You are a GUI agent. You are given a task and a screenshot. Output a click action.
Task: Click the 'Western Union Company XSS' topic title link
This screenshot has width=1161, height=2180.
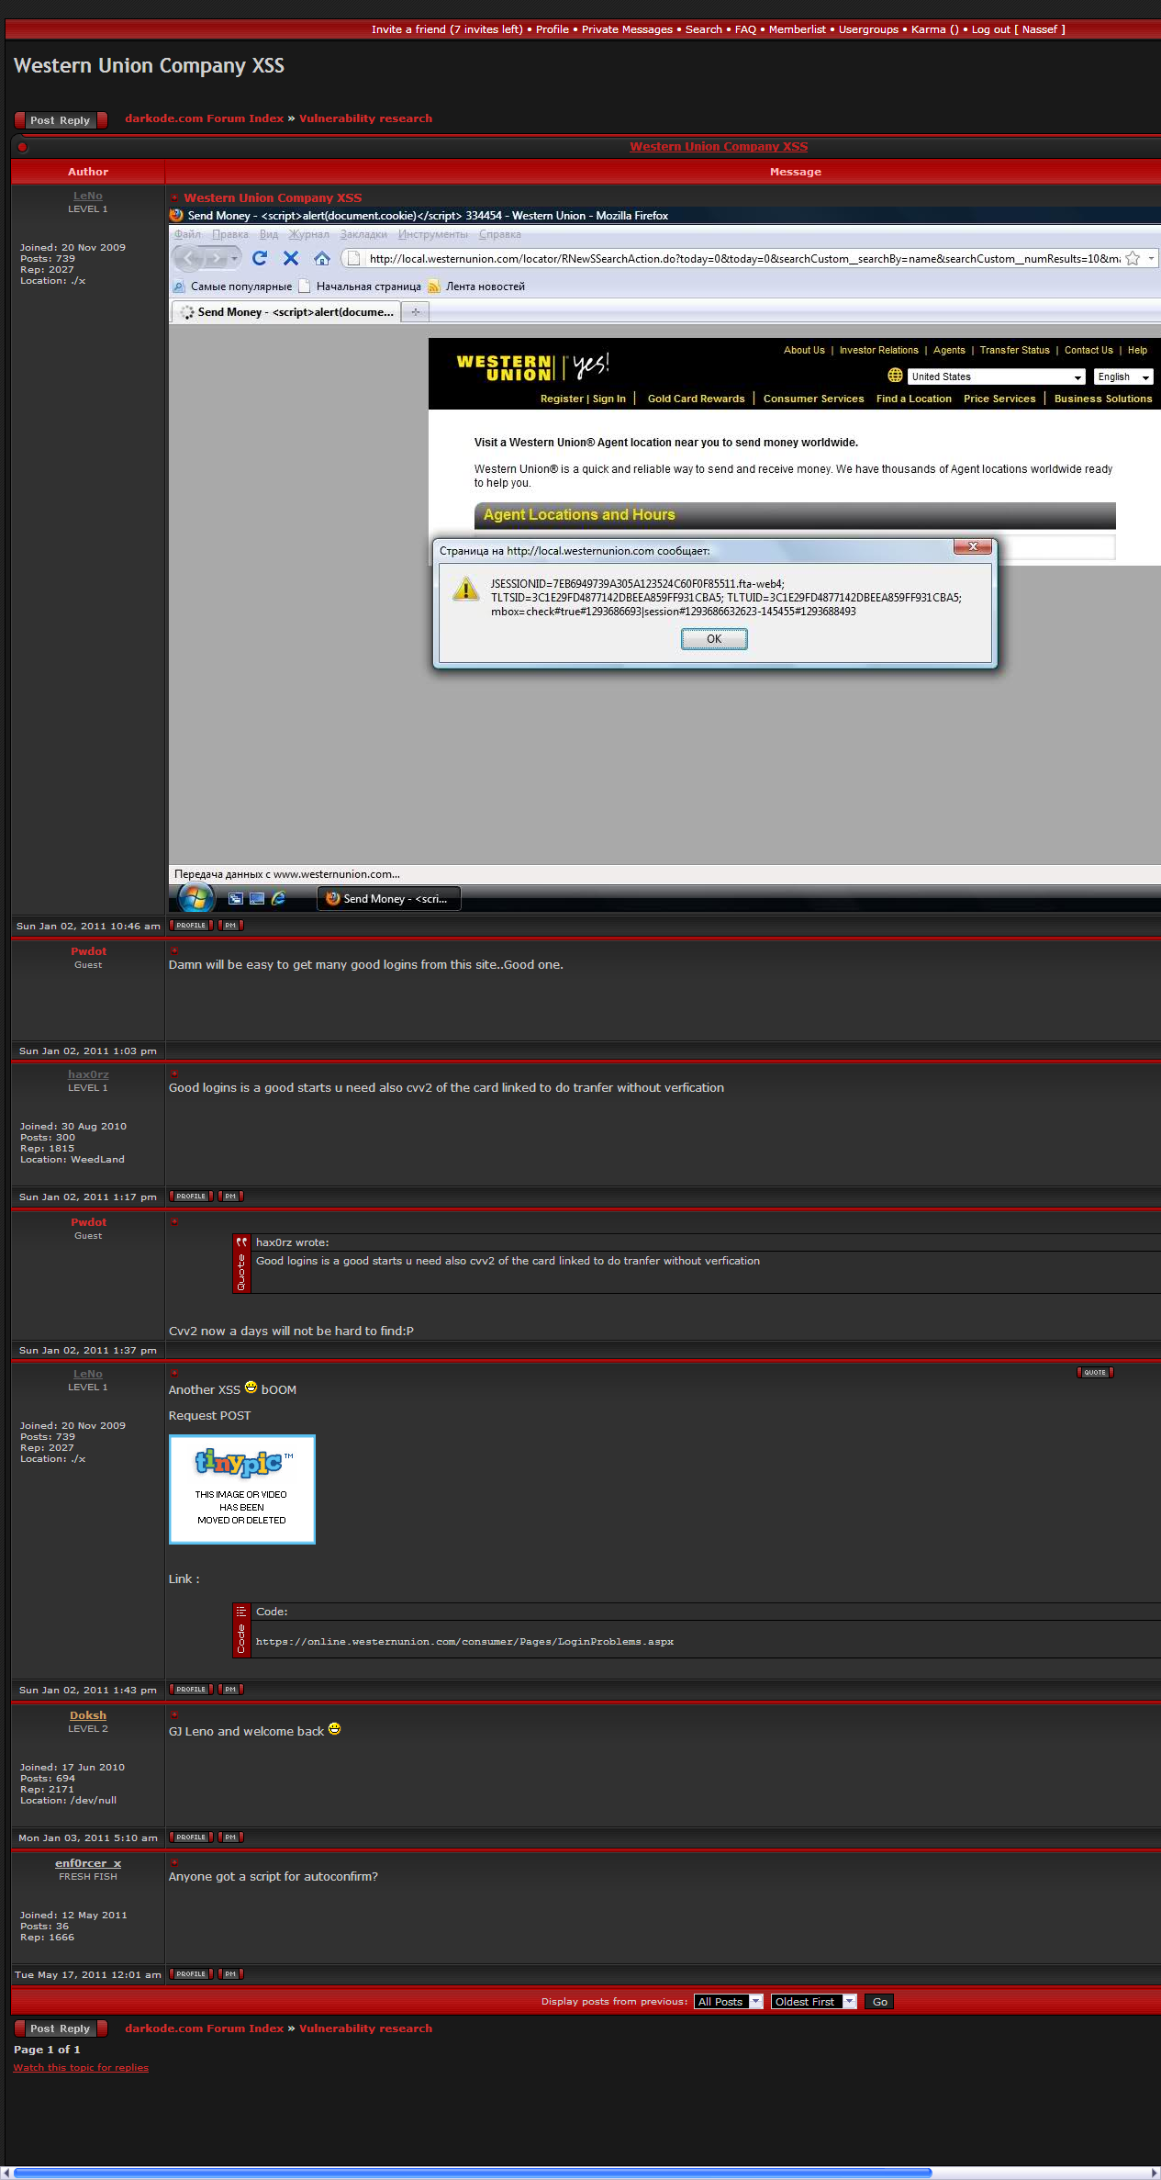coord(719,147)
